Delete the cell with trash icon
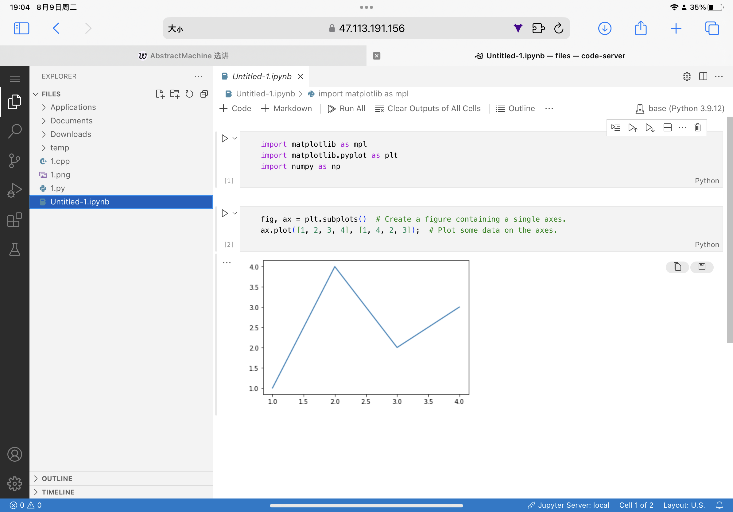The height and width of the screenshot is (512, 733). click(698, 128)
